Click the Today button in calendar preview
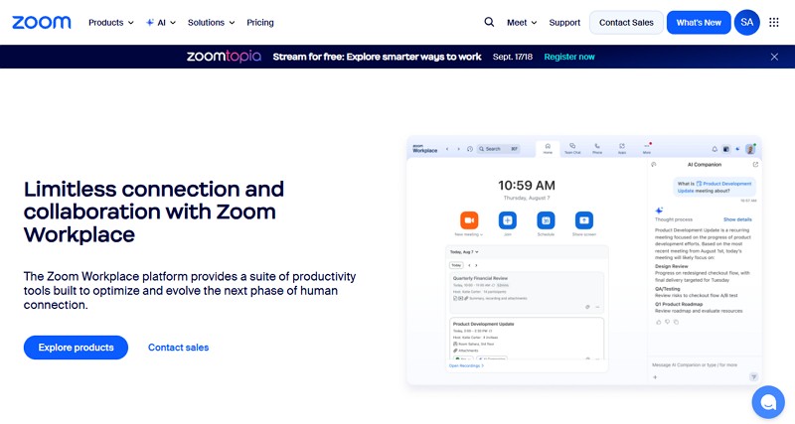Image resolution: width=795 pixels, height=424 pixels. tap(456, 265)
